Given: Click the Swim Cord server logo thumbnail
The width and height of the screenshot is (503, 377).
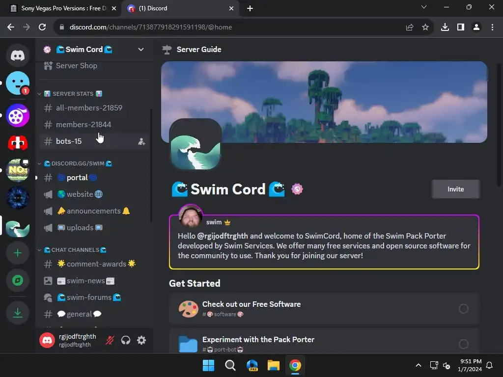Looking at the screenshot, I should pyautogui.click(x=196, y=145).
